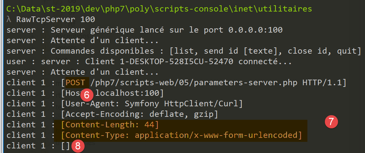This screenshot has height=153, width=365.
Task: Click the 'send id [texte]' command text
Action: pyautogui.click(x=243, y=51)
